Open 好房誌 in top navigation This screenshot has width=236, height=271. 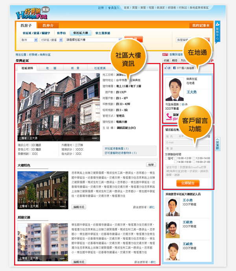point(183,7)
